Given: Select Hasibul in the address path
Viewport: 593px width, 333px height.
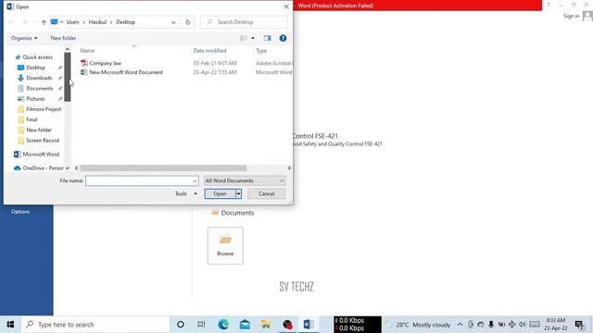Looking at the screenshot, I should [x=97, y=22].
